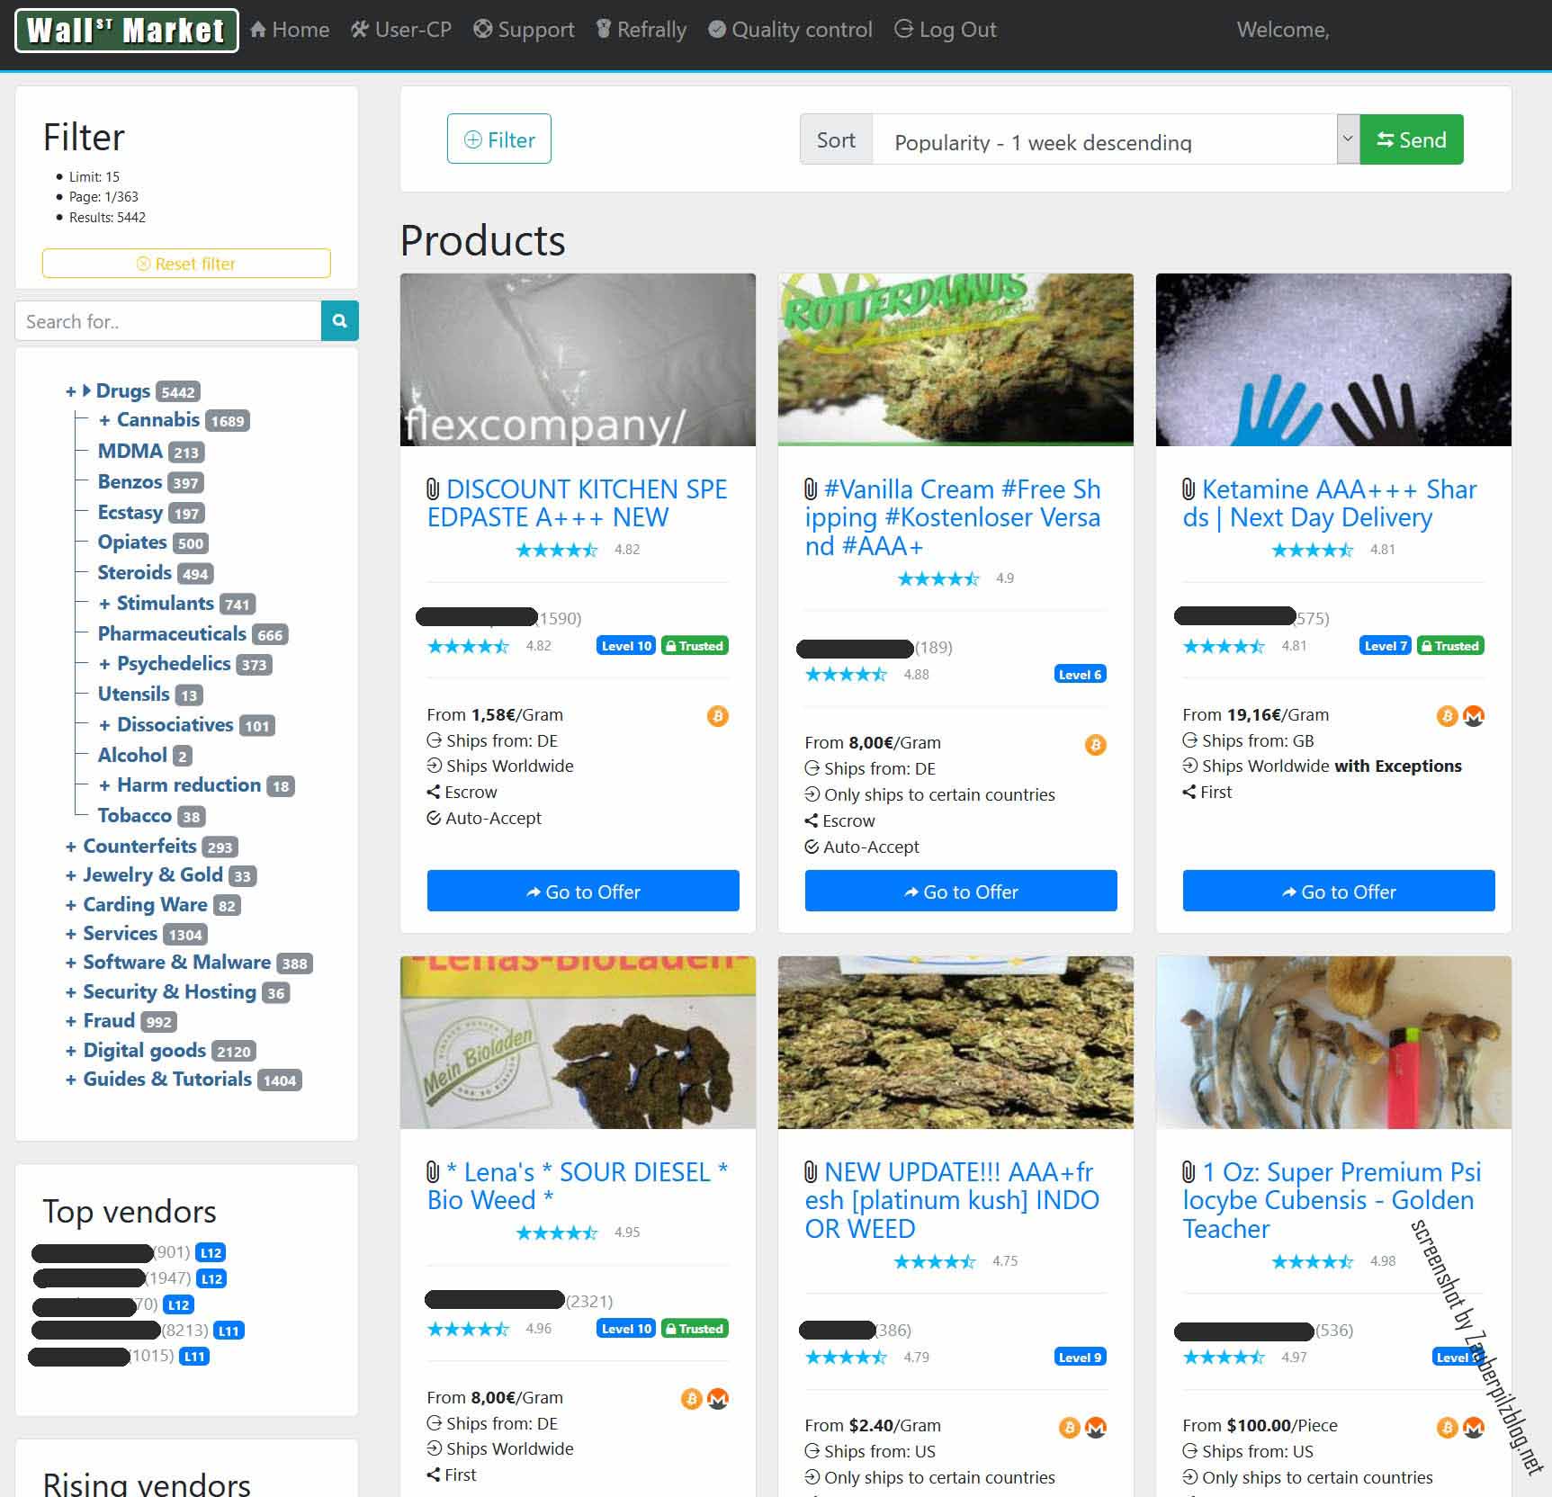
Task: Open the DISCOUNT KITCHEN SPEEDPASTE title link
Action: tap(578, 504)
